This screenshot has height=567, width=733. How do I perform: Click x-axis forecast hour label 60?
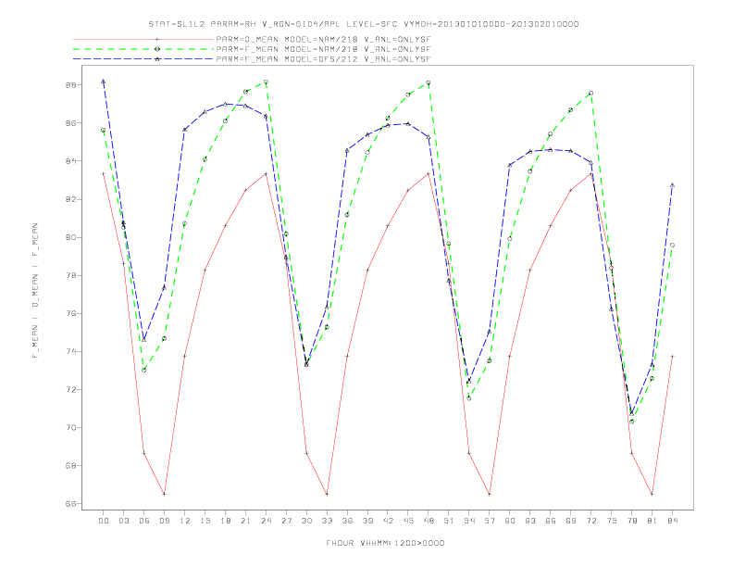point(510,521)
